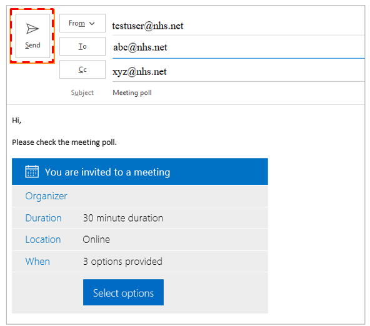Click the calendar icon in meeting banner

32,171
